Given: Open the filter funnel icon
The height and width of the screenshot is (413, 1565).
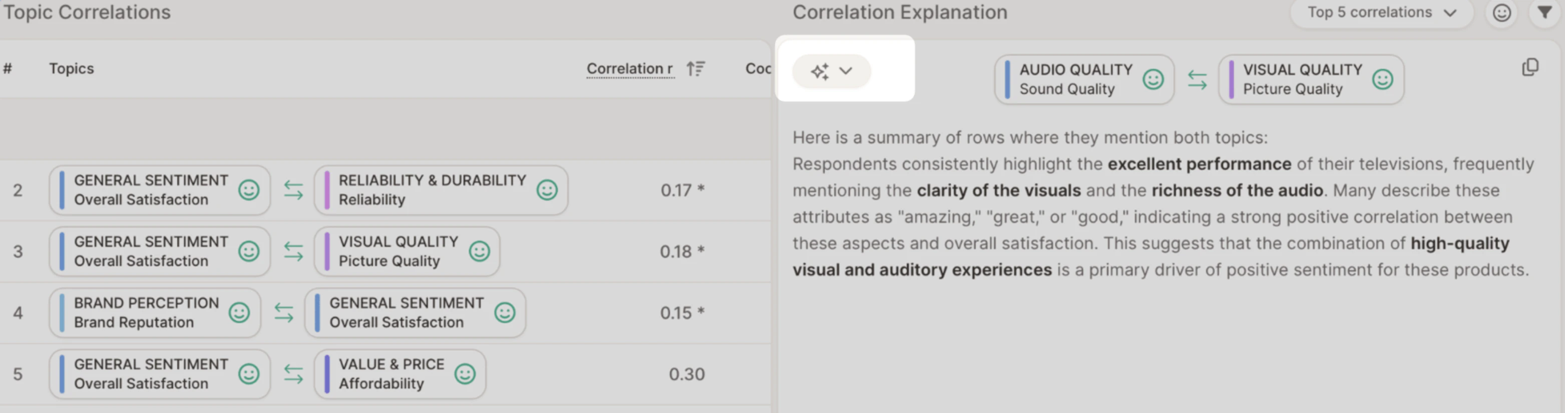Looking at the screenshot, I should coord(1544,12).
